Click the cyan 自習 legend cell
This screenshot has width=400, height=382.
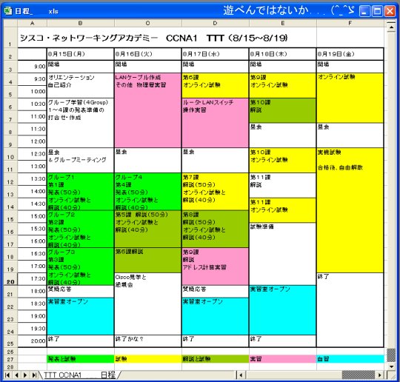(x=350, y=359)
